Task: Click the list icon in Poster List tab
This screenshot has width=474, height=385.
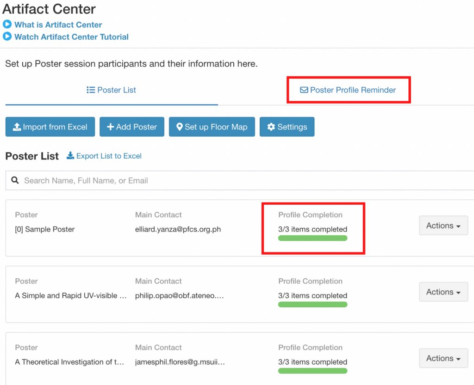Action: point(91,90)
